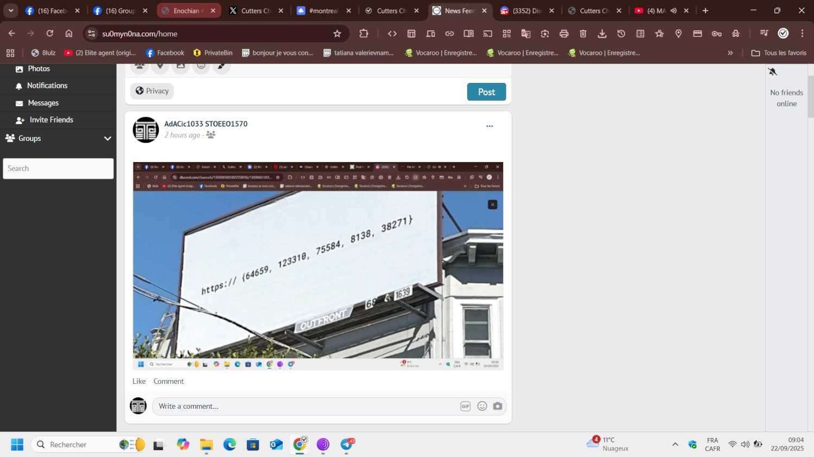Switch to the Enochian browser tab
Screen dimensions: 814x457
187,11
